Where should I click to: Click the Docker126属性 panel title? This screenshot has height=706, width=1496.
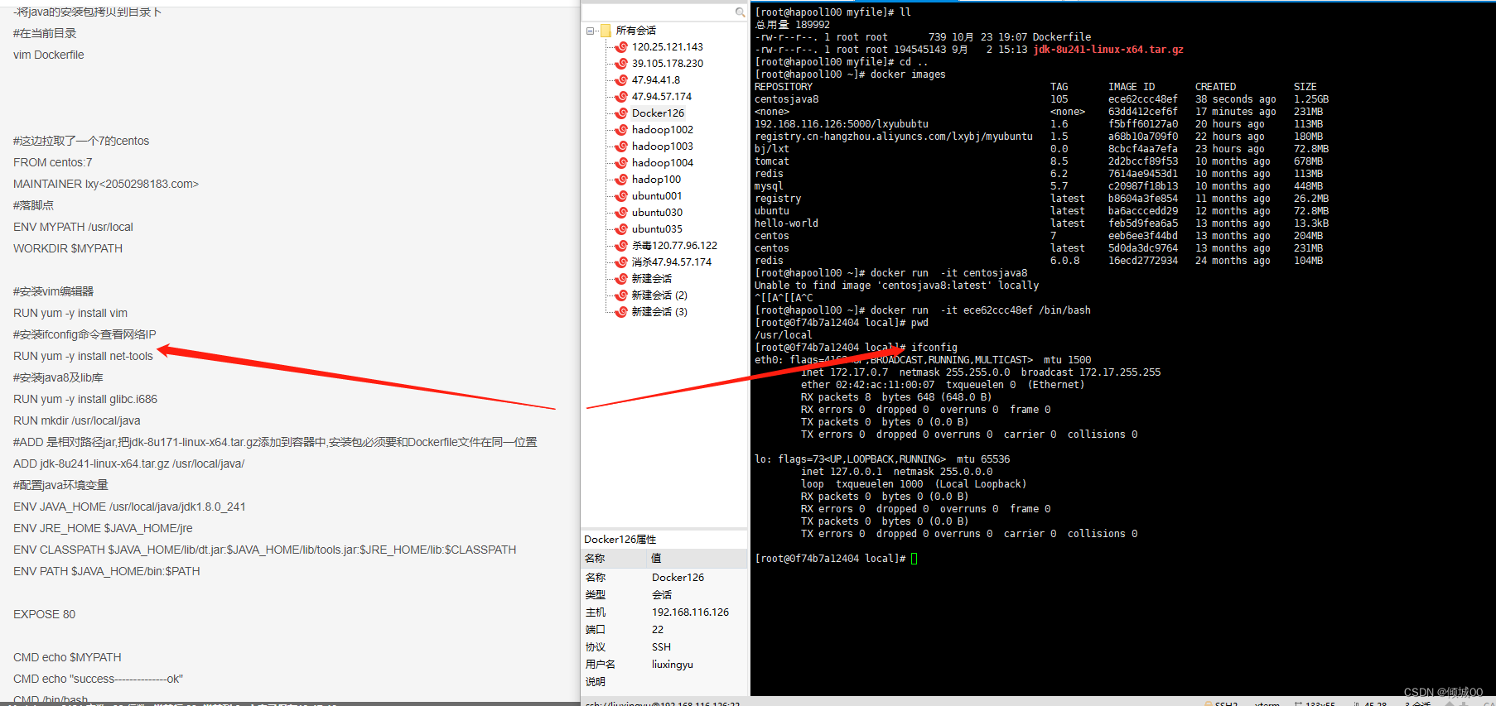click(620, 540)
